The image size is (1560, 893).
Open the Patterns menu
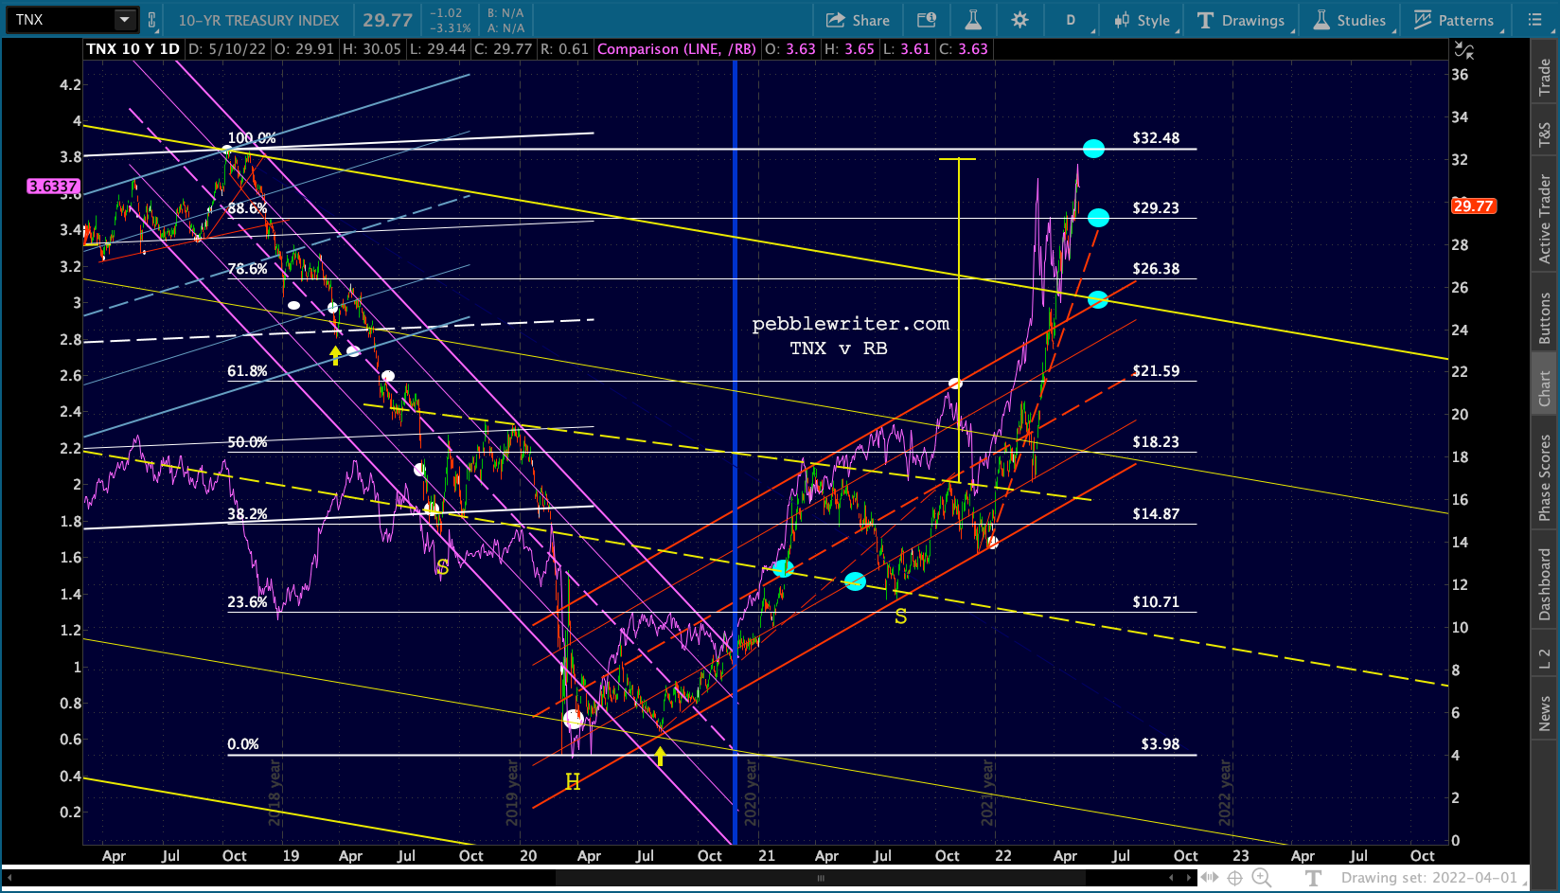[x=1454, y=20]
